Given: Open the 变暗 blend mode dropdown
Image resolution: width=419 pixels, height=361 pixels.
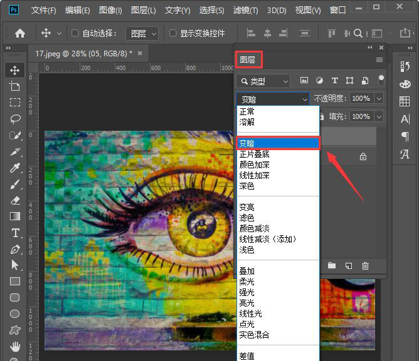Looking at the screenshot, I should click(273, 99).
